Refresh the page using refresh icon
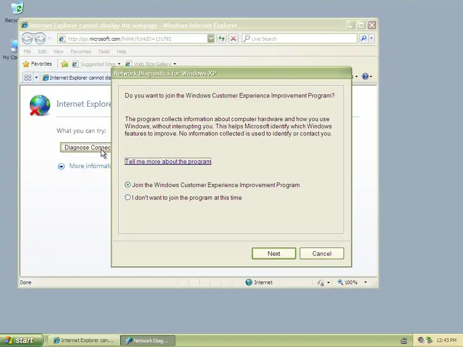The width and height of the screenshot is (463, 347). (222, 38)
